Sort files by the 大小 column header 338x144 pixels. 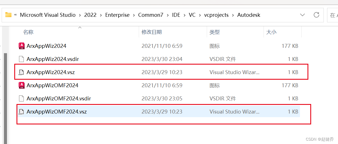pyautogui.click(x=271, y=32)
